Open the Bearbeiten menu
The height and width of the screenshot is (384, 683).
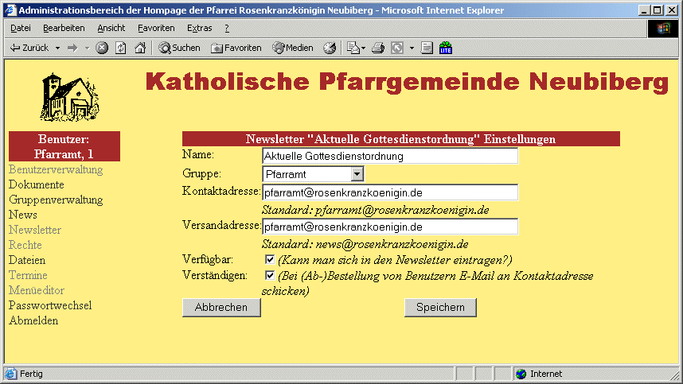(x=64, y=29)
